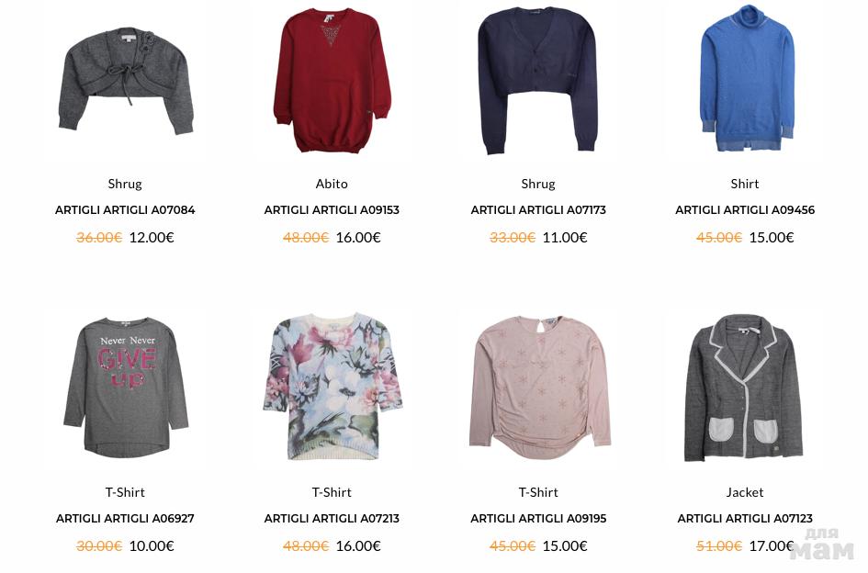
Task: Click the 17.00€ jacket price
Action: coord(772,545)
